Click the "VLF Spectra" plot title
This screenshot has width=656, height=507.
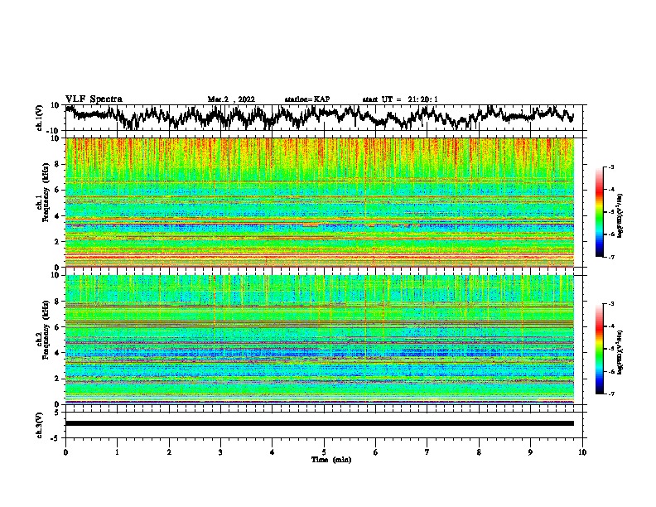point(94,99)
